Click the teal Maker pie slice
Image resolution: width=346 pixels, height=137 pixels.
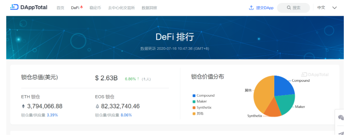[x=285, y=103]
